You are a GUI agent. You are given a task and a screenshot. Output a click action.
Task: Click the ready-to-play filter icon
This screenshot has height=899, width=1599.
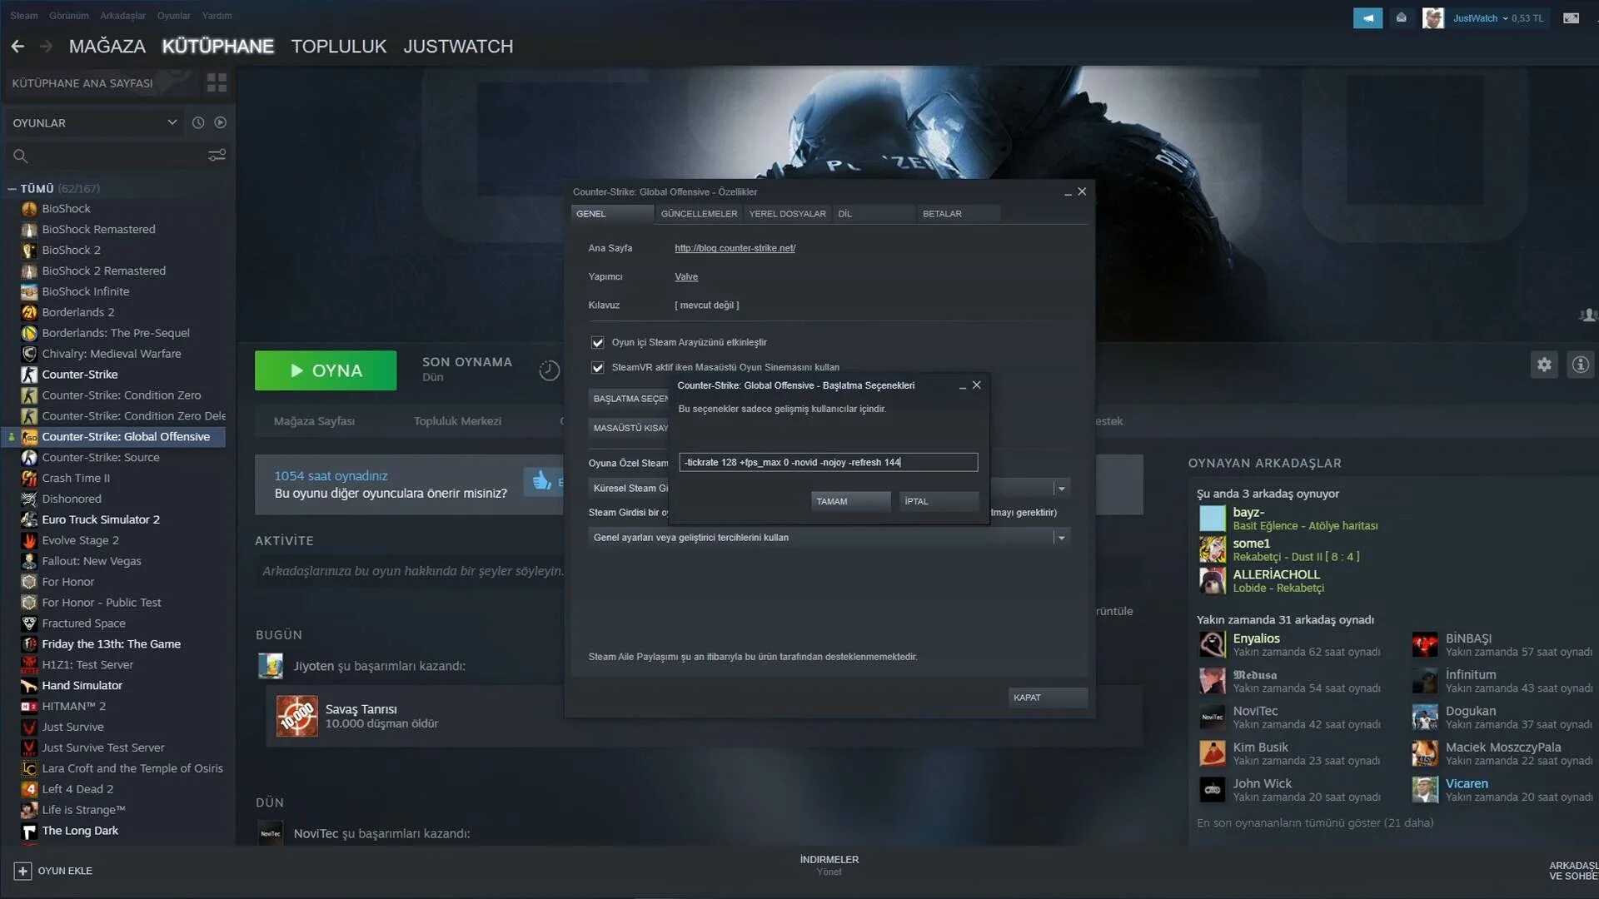(x=220, y=122)
